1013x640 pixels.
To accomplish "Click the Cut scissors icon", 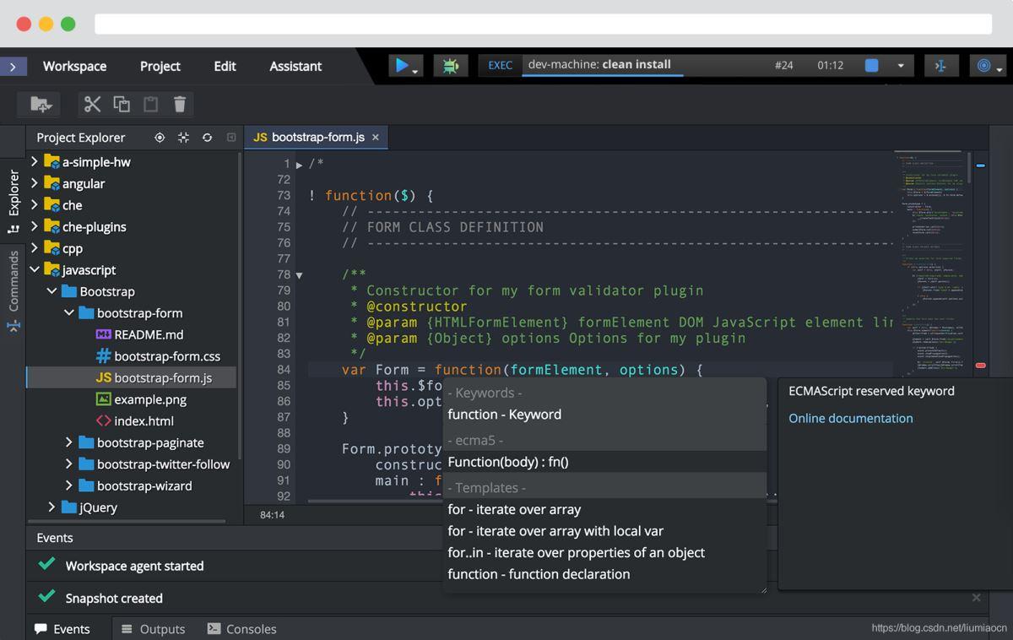I will [x=93, y=104].
